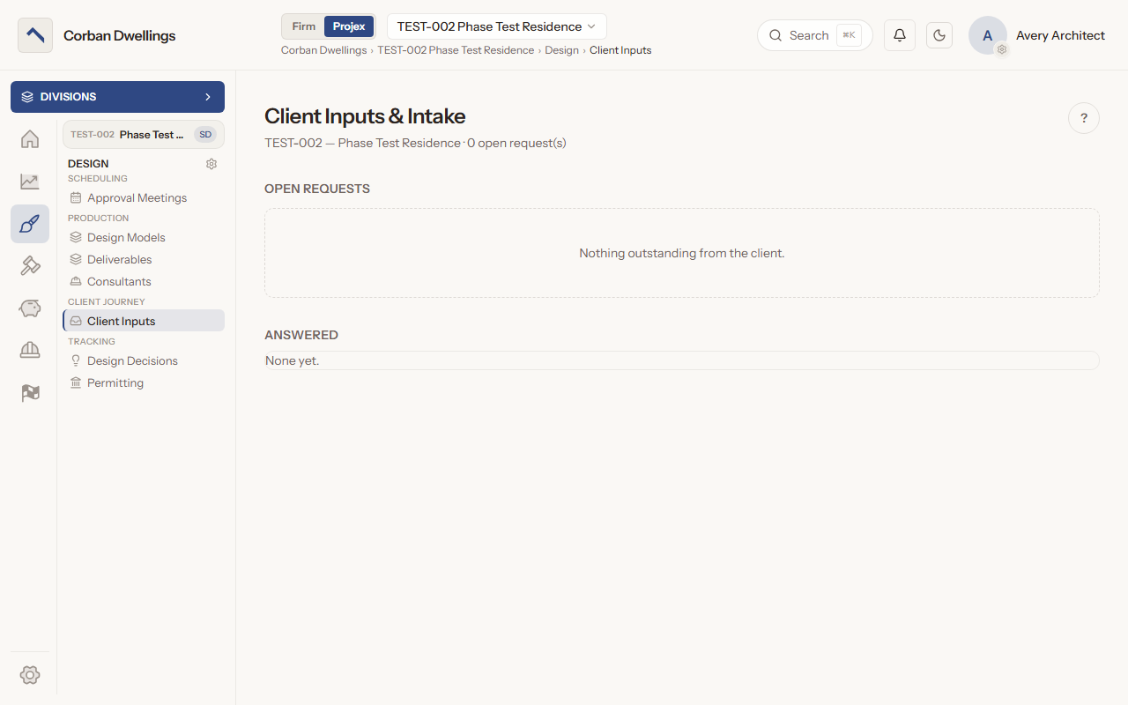Click the OPEN REQUESTS heading
This screenshot has width=1128, height=705.
point(317,189)
